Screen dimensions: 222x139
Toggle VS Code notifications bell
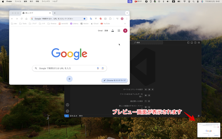(x=199, y=116)
